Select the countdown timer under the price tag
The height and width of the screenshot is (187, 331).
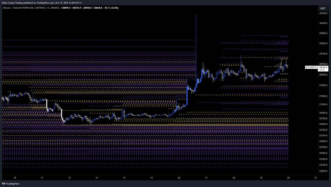(322, 70)
